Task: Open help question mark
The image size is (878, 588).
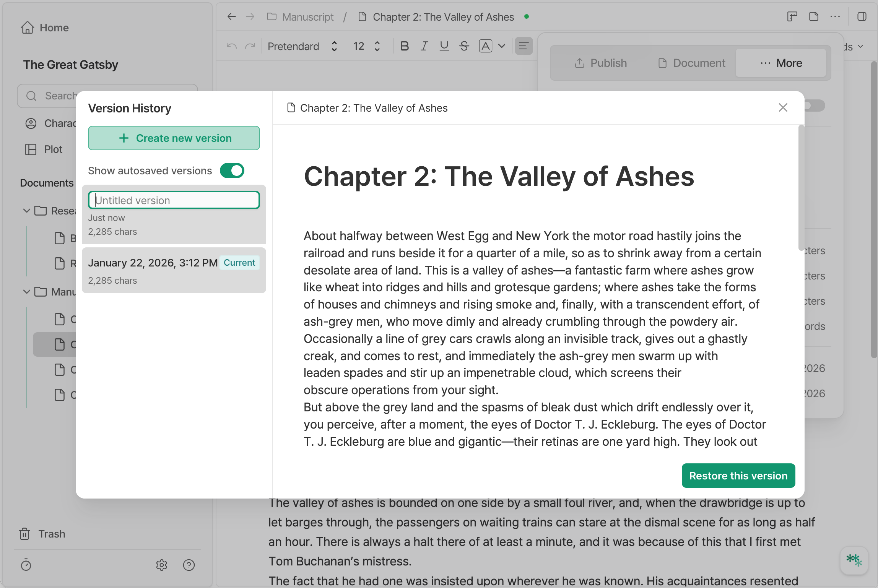Action: point(189,565)
